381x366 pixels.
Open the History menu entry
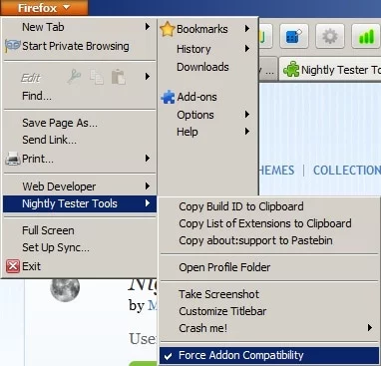pyautogui.click(x=207, y=49)
